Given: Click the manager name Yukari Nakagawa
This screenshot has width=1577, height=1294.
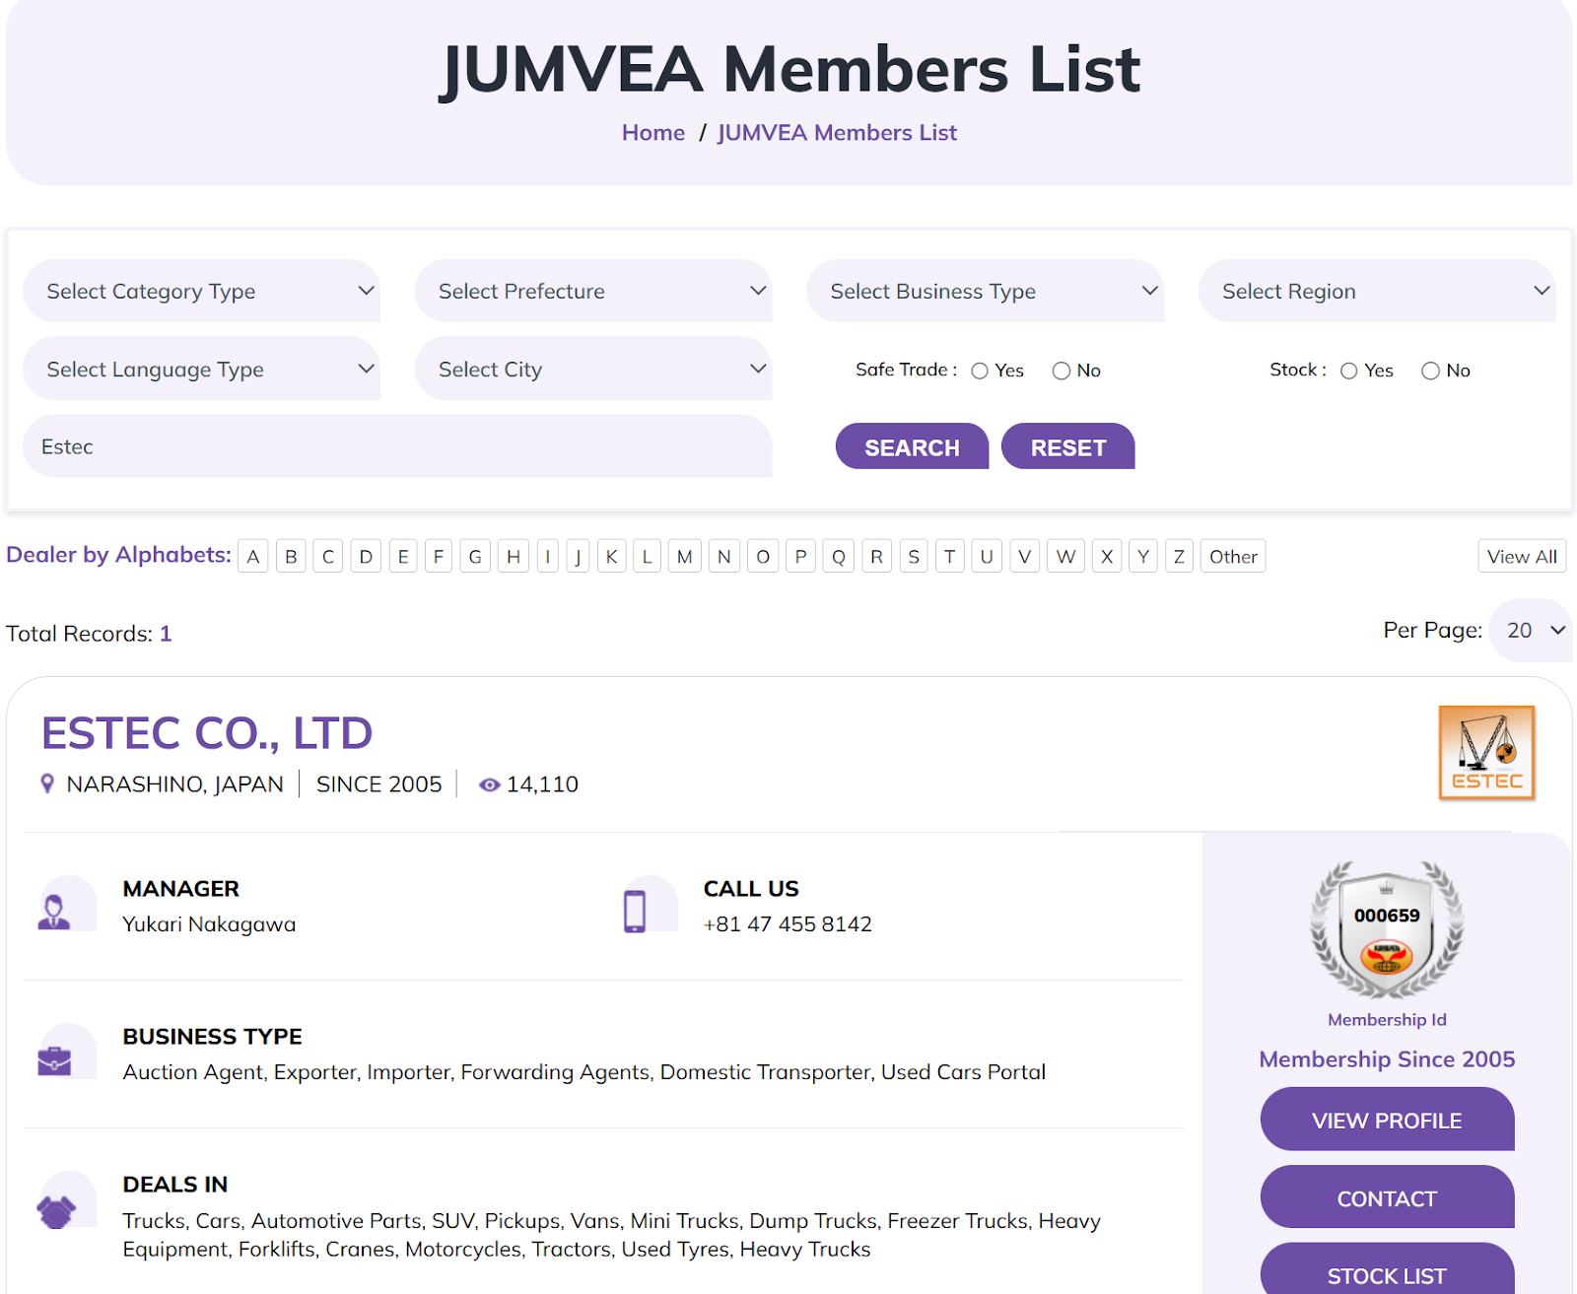Looking at the screenshot, I should (209, 924).
